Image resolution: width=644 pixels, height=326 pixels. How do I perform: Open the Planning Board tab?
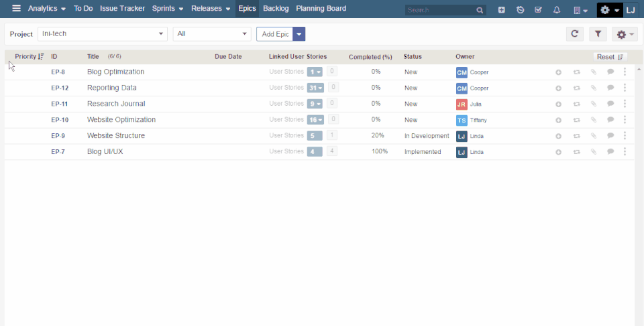pos(321,9)
